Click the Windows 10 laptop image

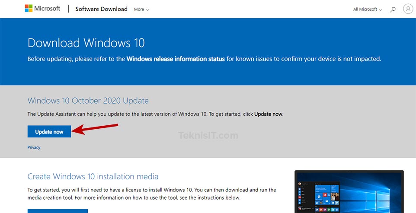[x=349, y=191]
